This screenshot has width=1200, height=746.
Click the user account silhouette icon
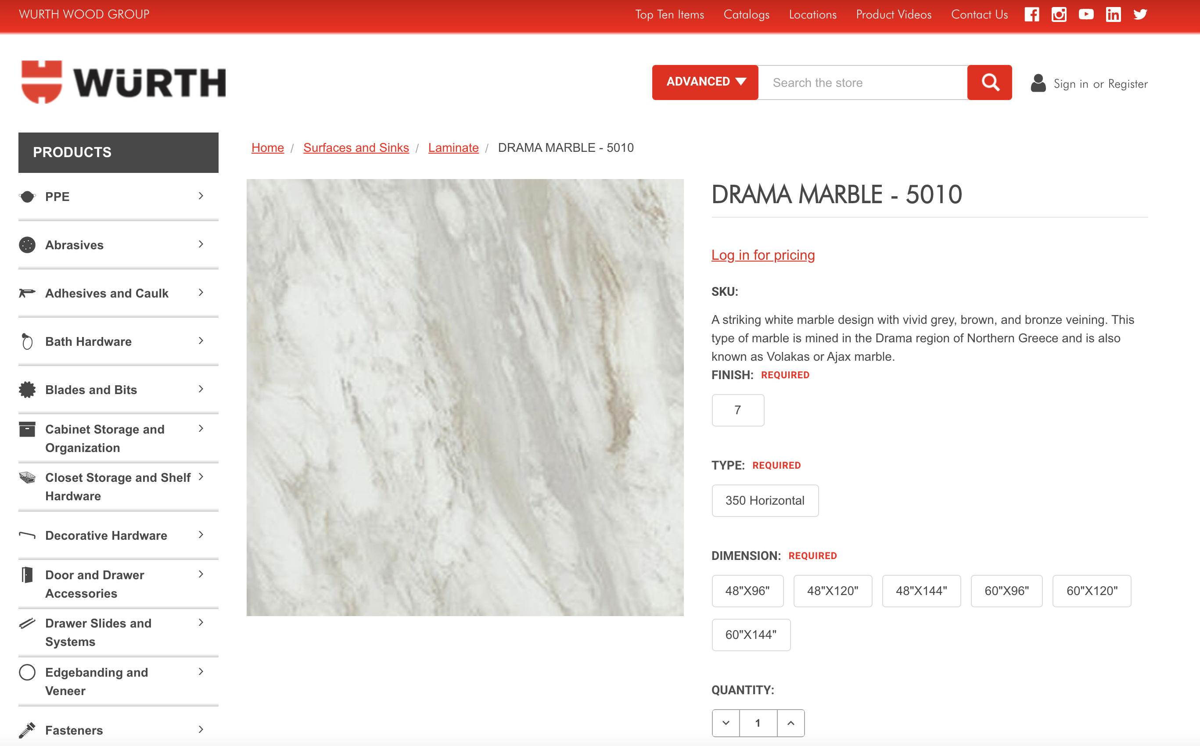pyautogui.click(x=1038, y=83)
